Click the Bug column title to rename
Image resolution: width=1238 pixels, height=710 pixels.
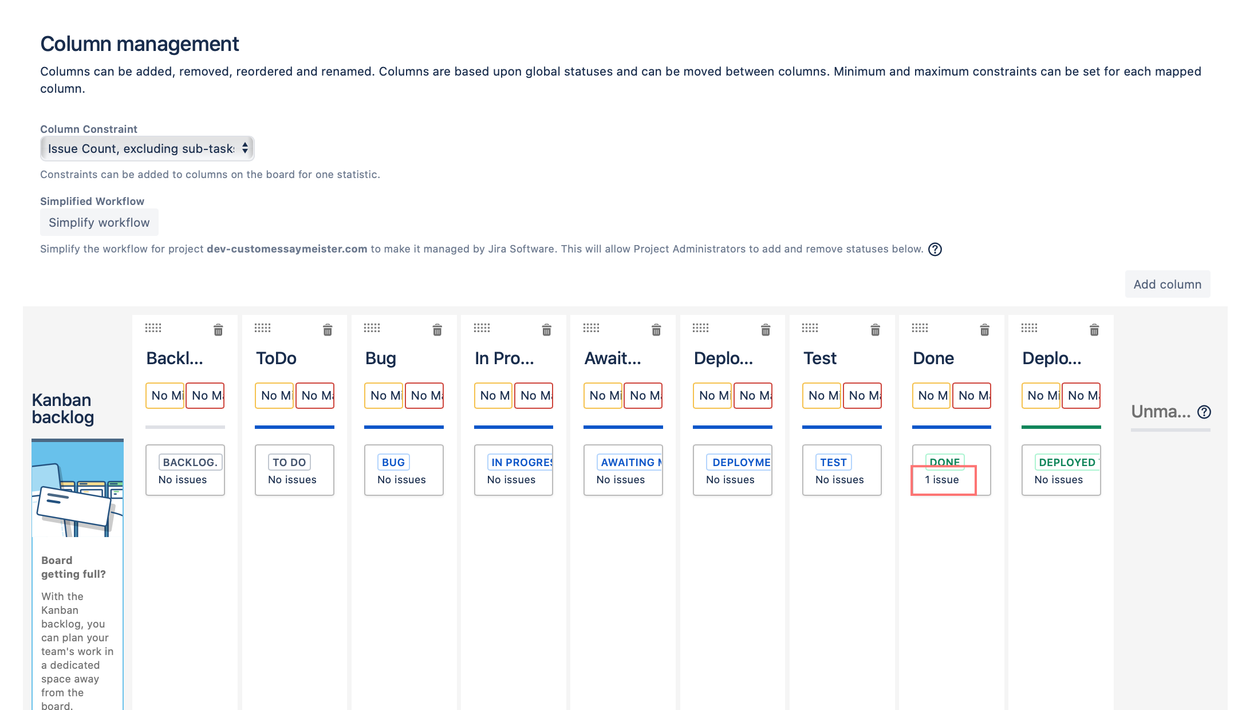point(381,358)
